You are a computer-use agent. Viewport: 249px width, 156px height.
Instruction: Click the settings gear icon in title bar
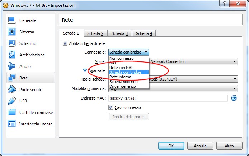pyautogui.click(x=5, y=5)
